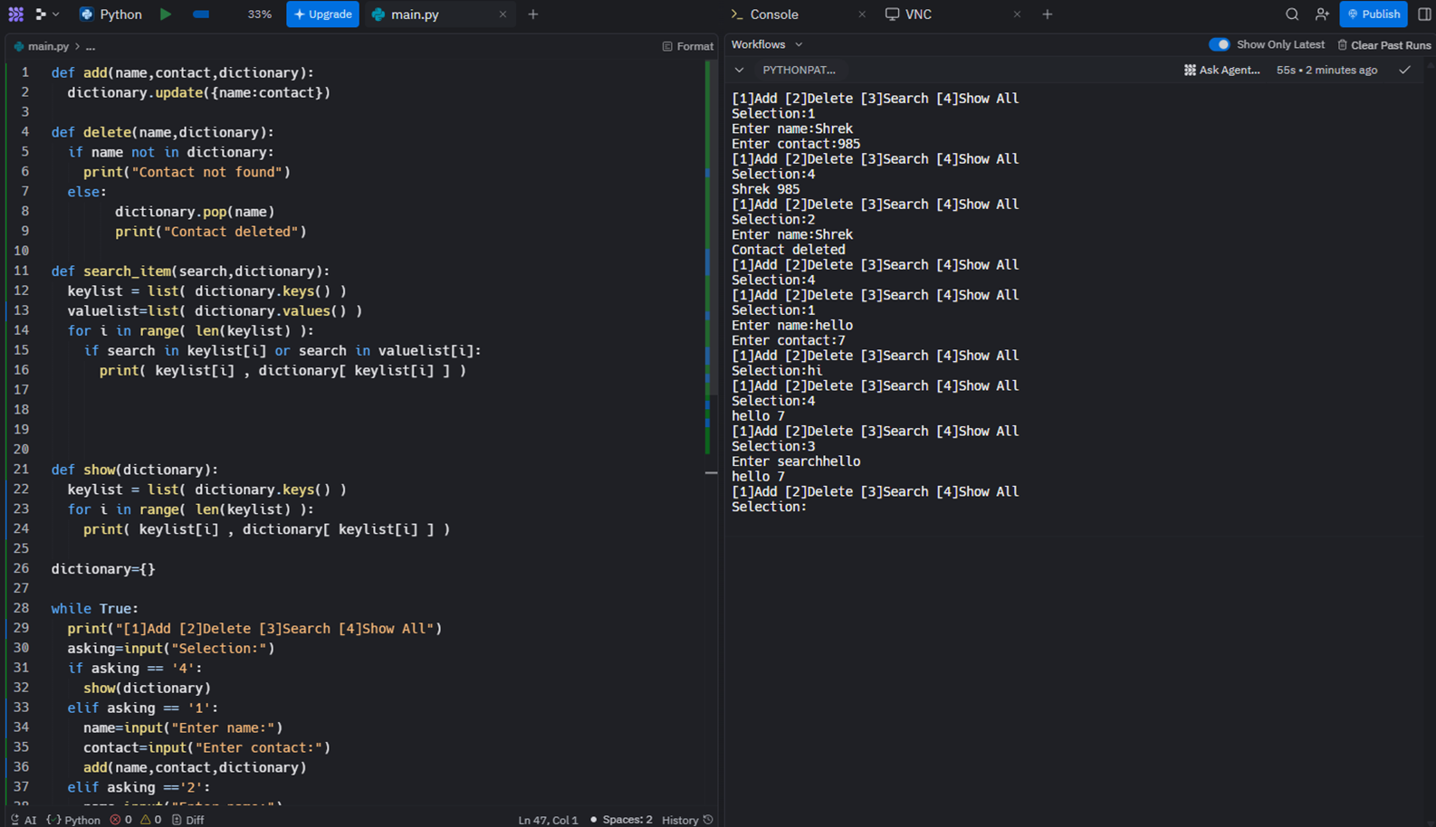Toggle the Show Only Latest switch
Image resolution: width=1436 pixels, height=827 pixels.
point(1220,44)
